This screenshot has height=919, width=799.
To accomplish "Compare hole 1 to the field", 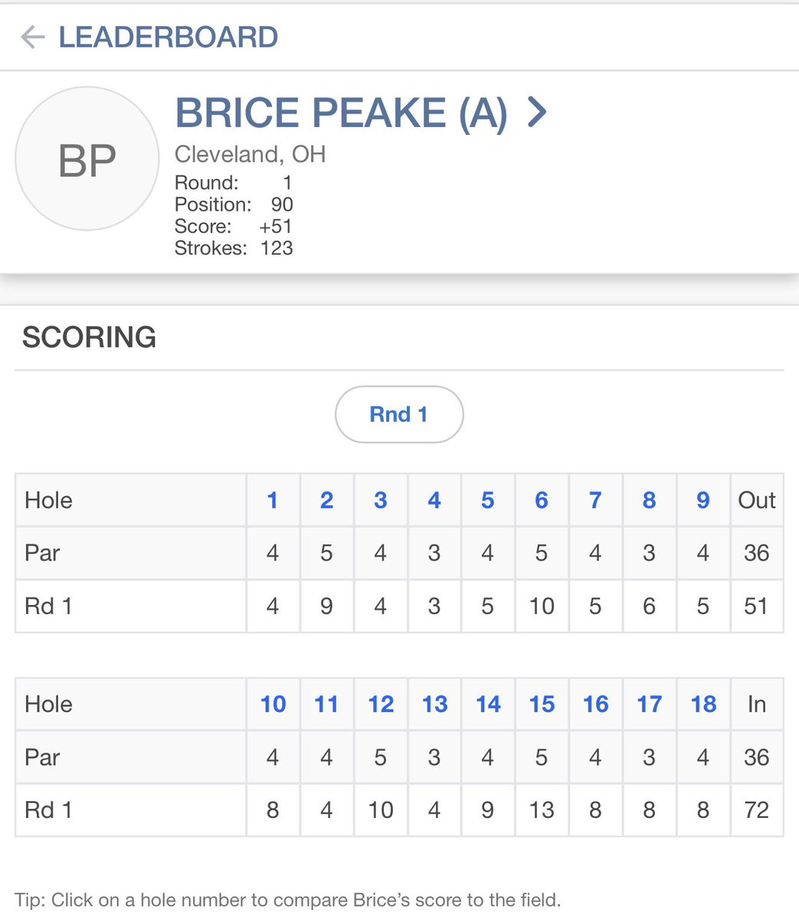I will point(273,500).
